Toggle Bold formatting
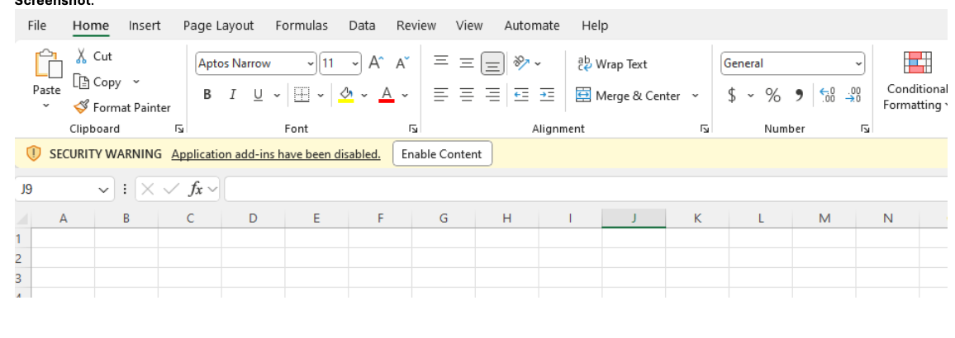 click(x=207, y=96)
